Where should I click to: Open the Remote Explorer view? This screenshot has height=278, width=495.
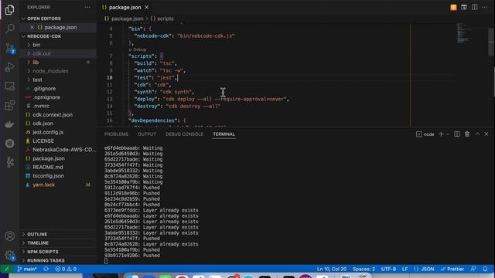coord(10,86)
